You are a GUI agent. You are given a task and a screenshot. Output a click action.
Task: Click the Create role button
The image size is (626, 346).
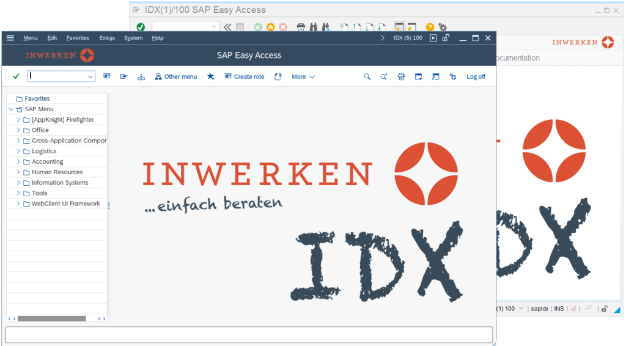pos(245,76)
